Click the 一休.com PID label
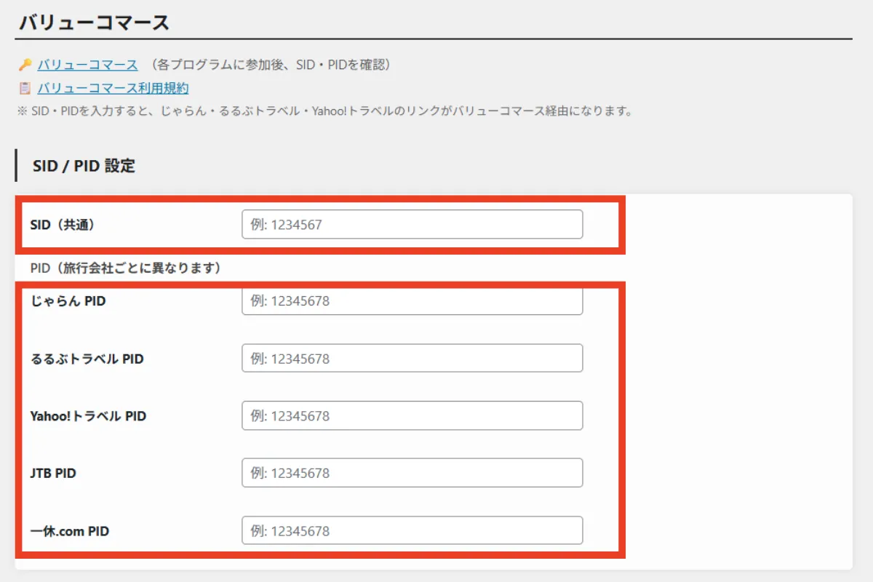This screenshot has width=873, height=582. click(x=70, y=530)
